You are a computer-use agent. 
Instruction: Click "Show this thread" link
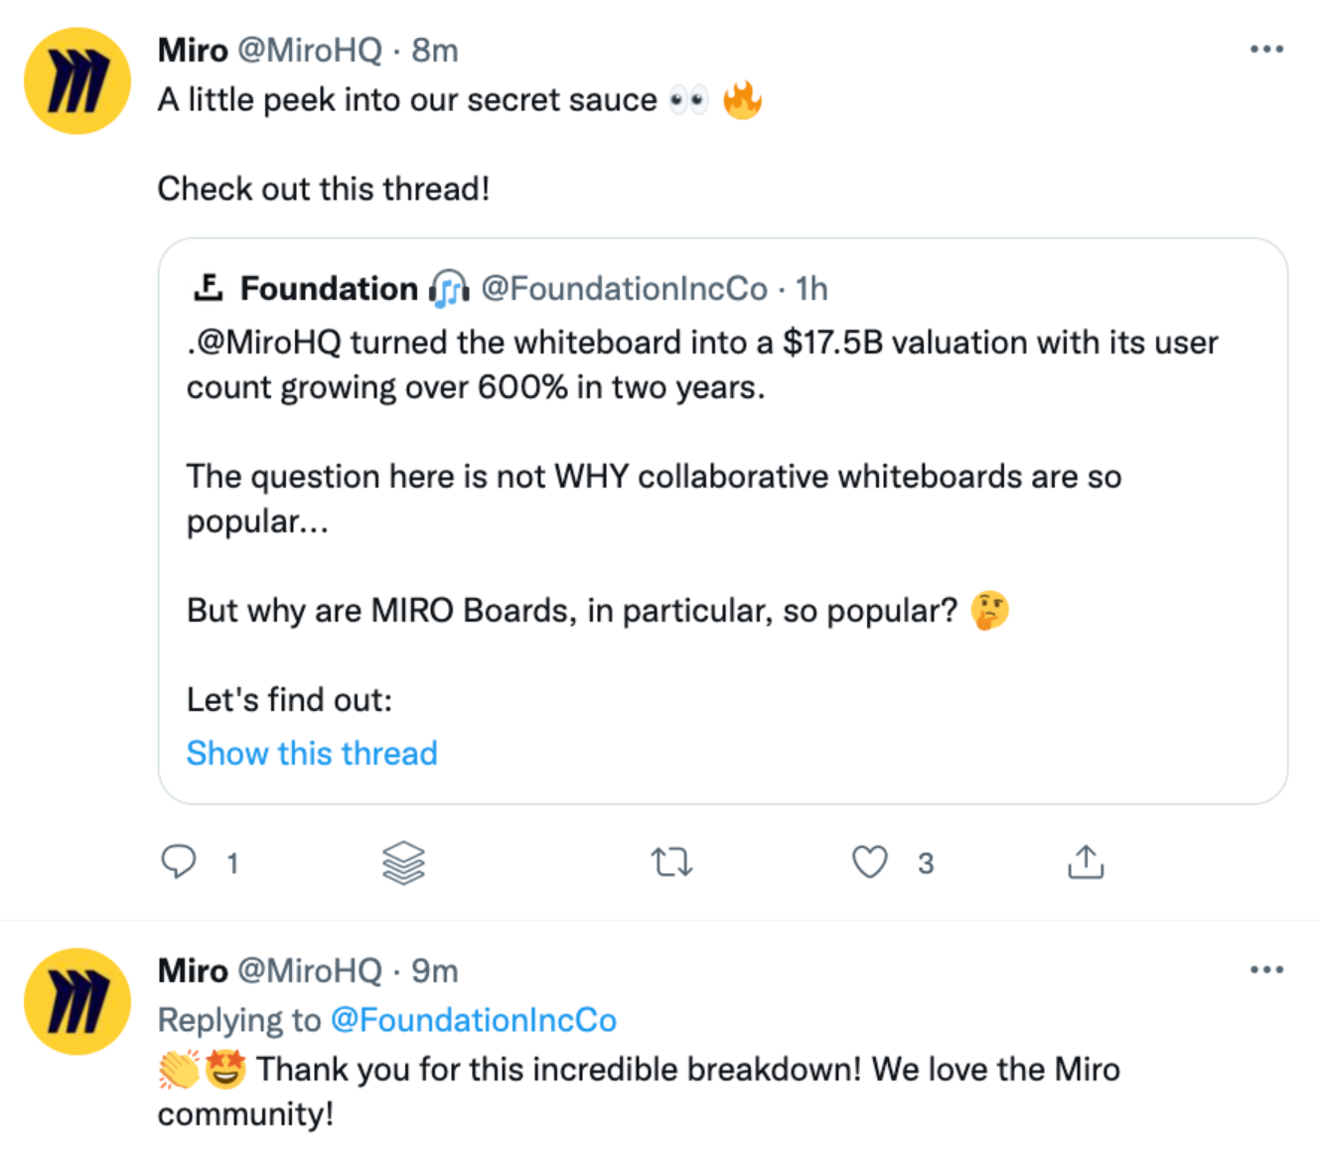click(312, 754)
